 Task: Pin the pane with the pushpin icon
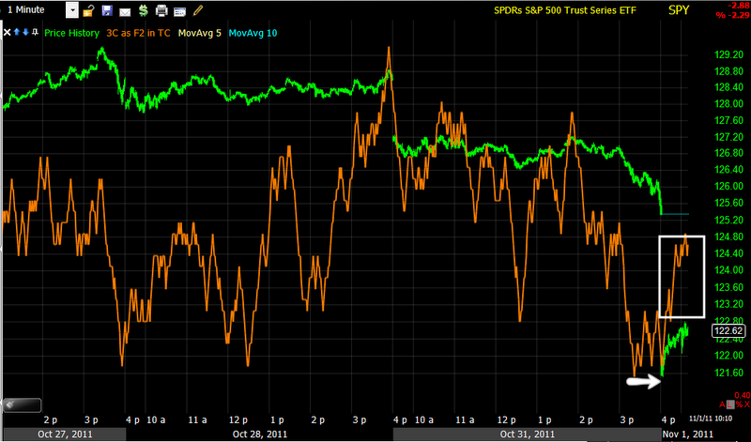[x=35, y=32]
